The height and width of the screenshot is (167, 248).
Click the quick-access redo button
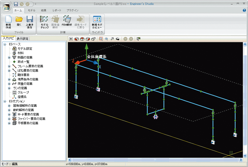coord(27,4)
